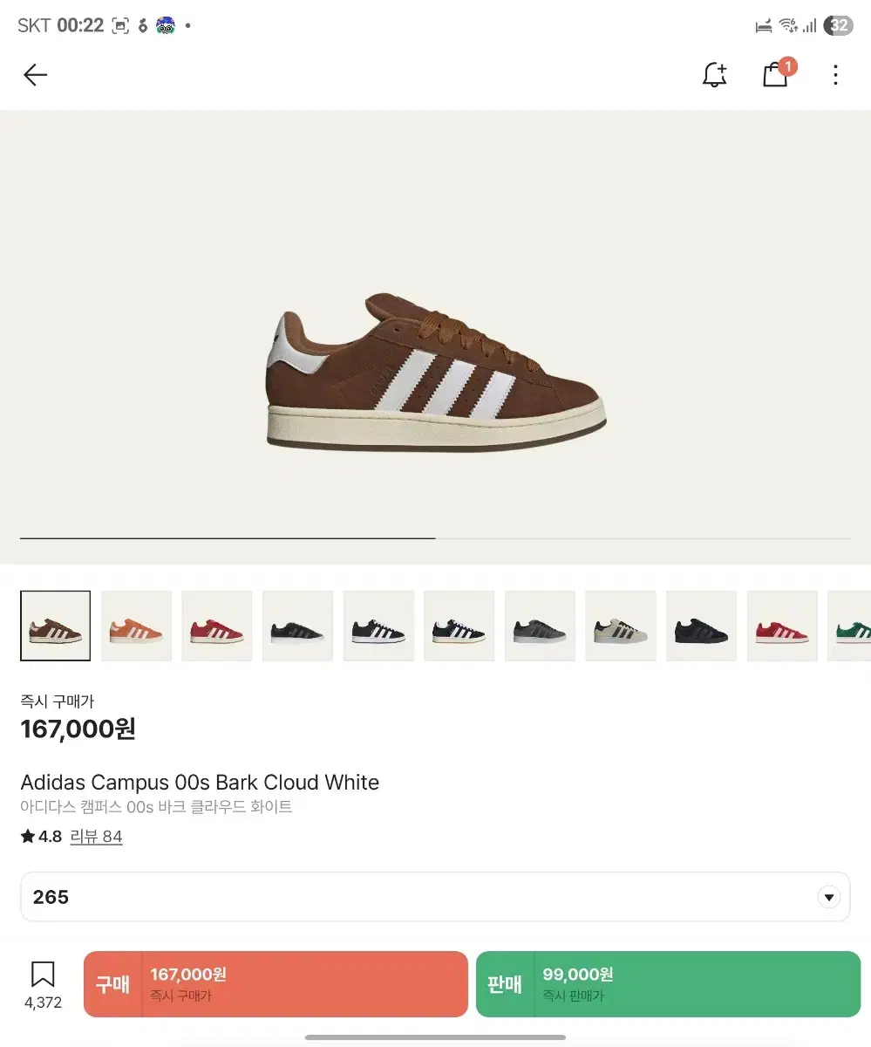Open the three-dot more options menu

tap(835, 75)
